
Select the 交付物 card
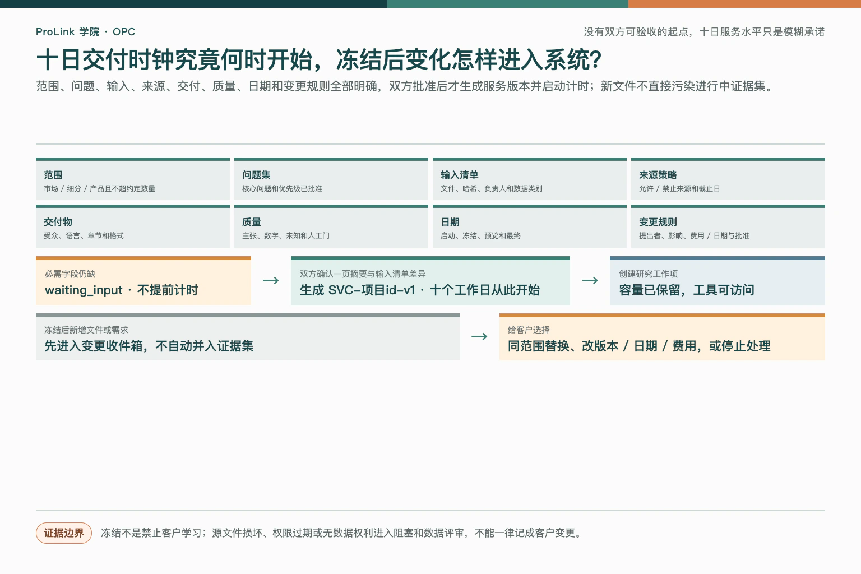(x=133, y=226)
